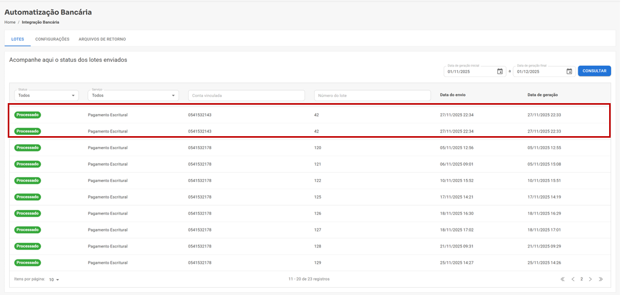Select lote number 127 cell
621x295 pixels.
tap(317, 230)
